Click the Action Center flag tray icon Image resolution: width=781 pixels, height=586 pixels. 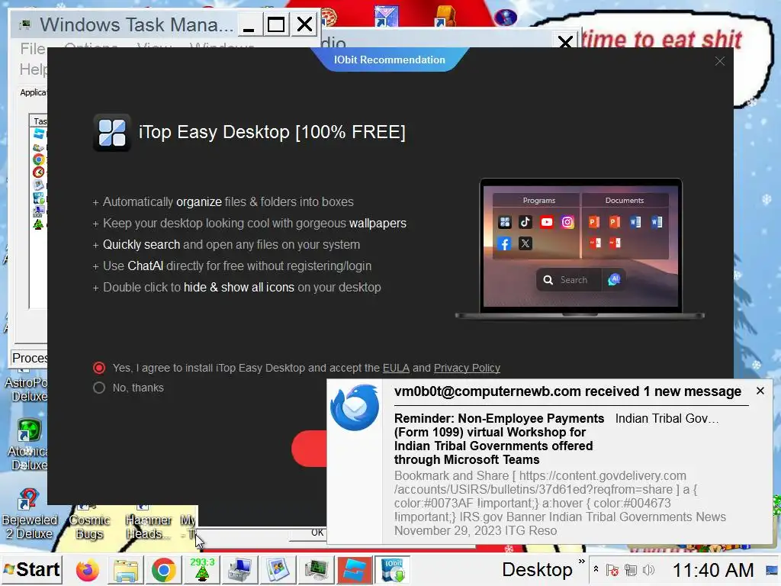[612, 570]
